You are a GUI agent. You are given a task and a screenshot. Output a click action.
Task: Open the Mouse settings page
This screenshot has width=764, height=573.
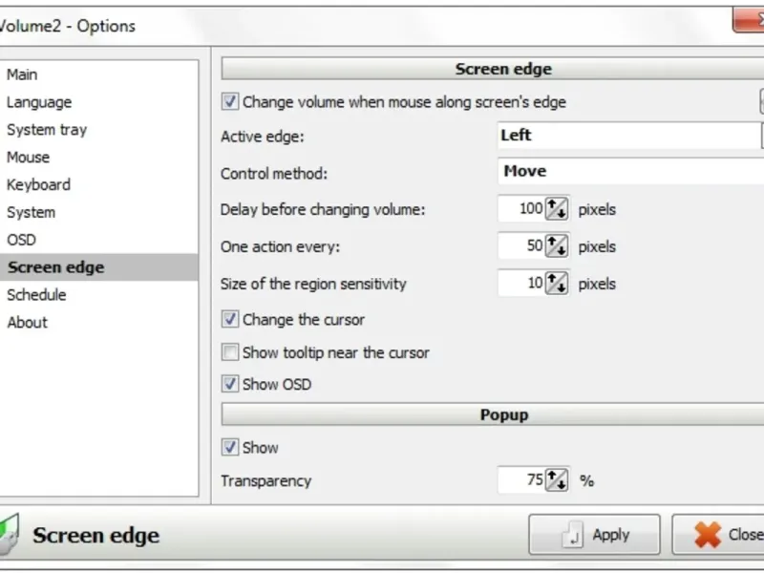pos(29,158)
